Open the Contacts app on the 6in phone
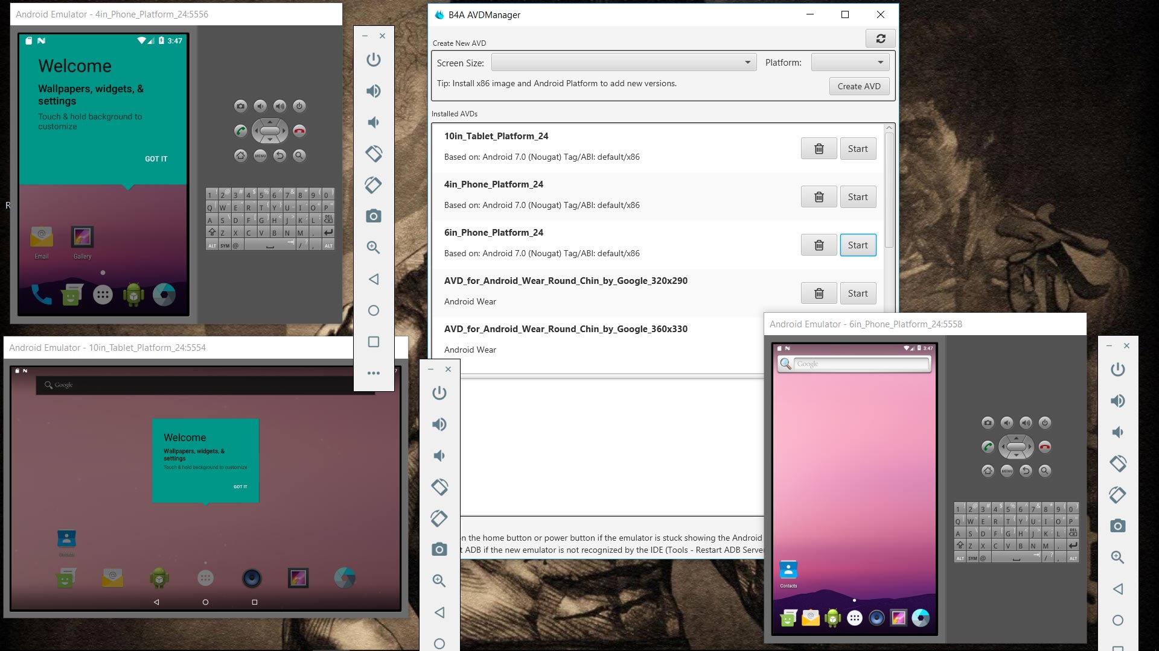The height and width of the screenshot is (651, 1159). coord(788,570)
